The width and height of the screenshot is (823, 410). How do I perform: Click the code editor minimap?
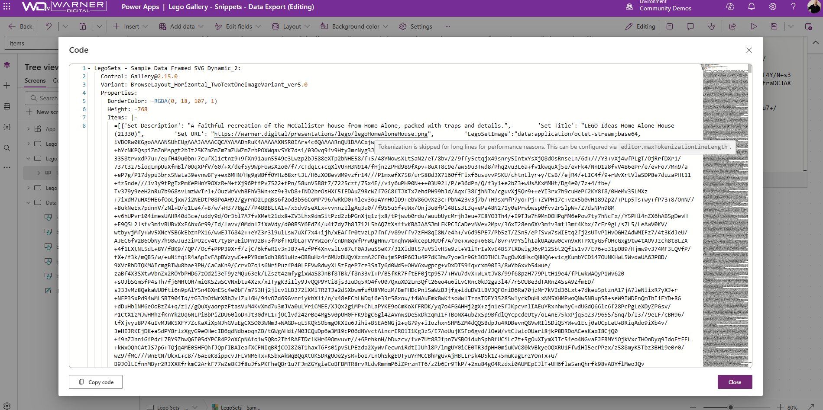(x=725, y=215)
